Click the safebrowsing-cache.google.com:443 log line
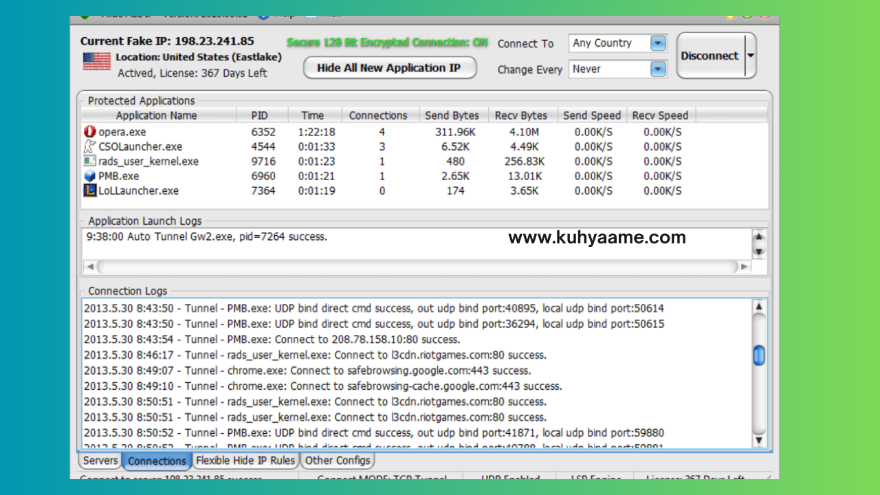 [323, 386]
